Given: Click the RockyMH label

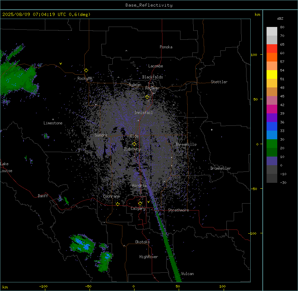Looking at the screenshot, I should 85,78.
